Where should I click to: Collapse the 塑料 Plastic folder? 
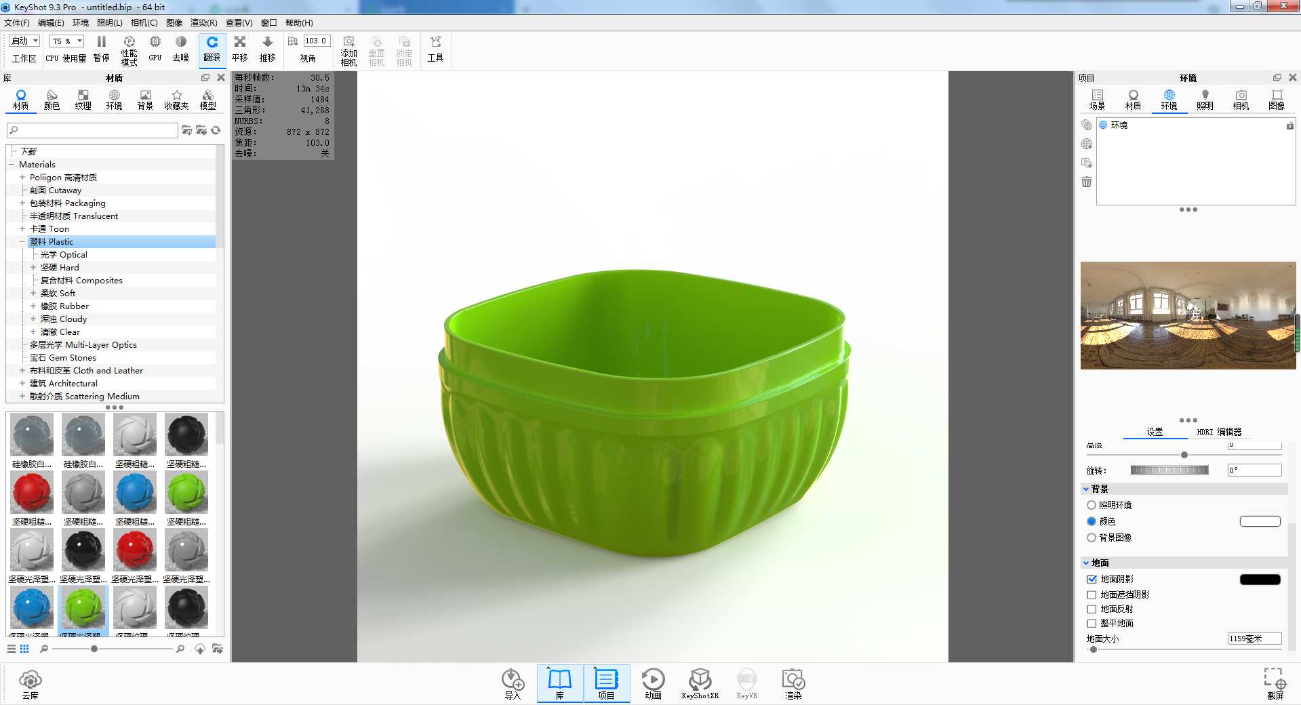point(22,242)
